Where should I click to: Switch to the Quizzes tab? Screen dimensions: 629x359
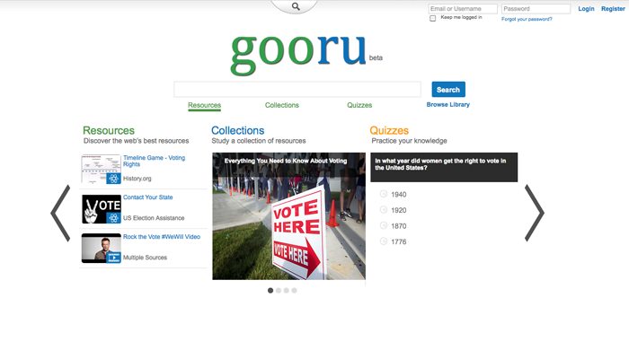[359, 105]
